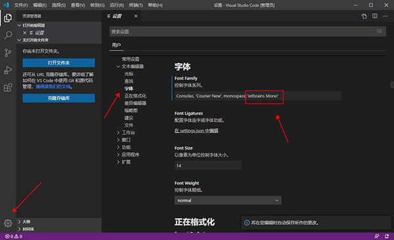Open the Run and Debug view
394x240 pixels.
tap(8, 70)
